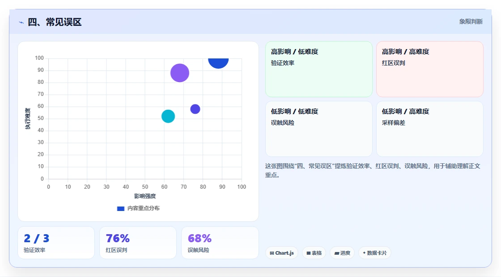Image resolution: width=501 pixels, height=277 pixels.
Task: Click the small indigo bubble in the chart
Action: click(x=195, y=109)
